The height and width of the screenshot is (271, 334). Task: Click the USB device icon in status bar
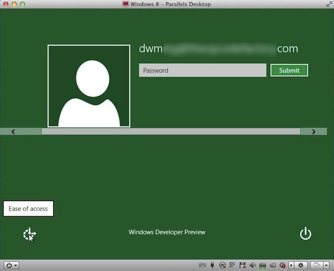[212, 265]
